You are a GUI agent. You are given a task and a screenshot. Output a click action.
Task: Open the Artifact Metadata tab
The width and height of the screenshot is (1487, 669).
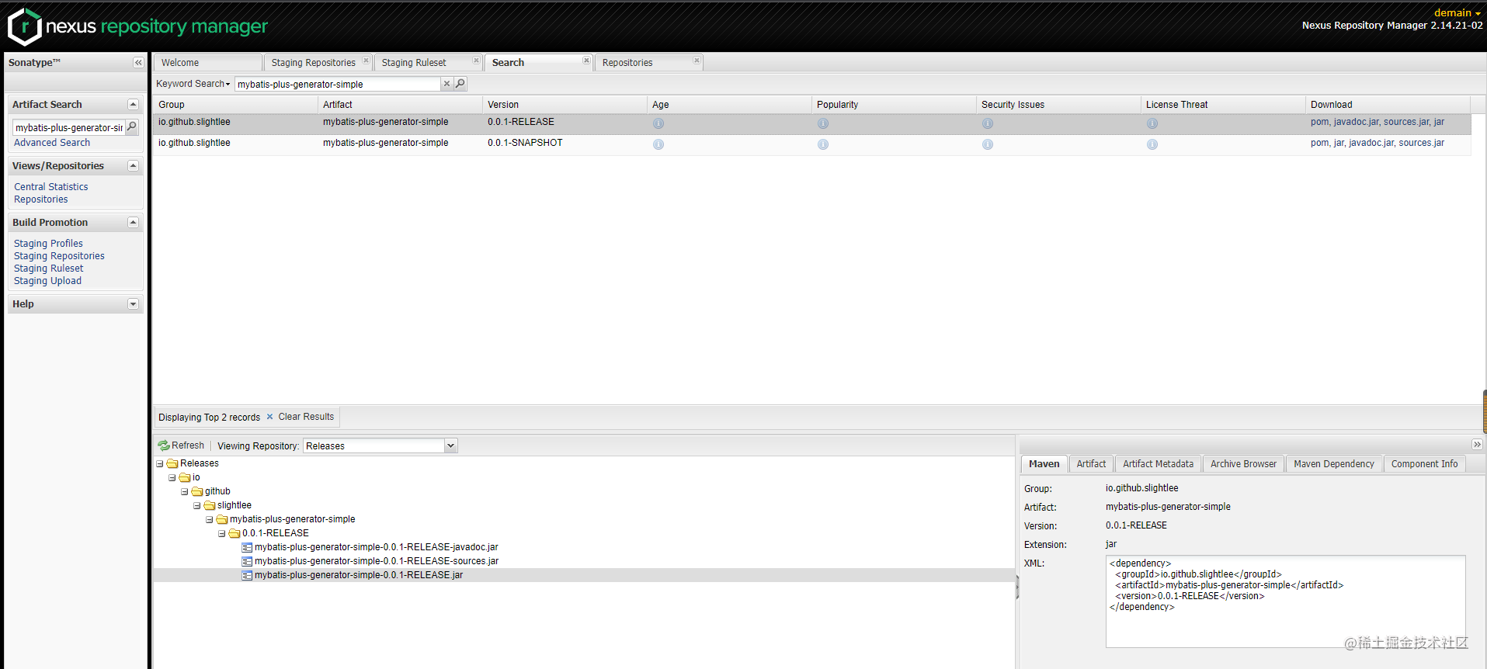click(1158, 464)
